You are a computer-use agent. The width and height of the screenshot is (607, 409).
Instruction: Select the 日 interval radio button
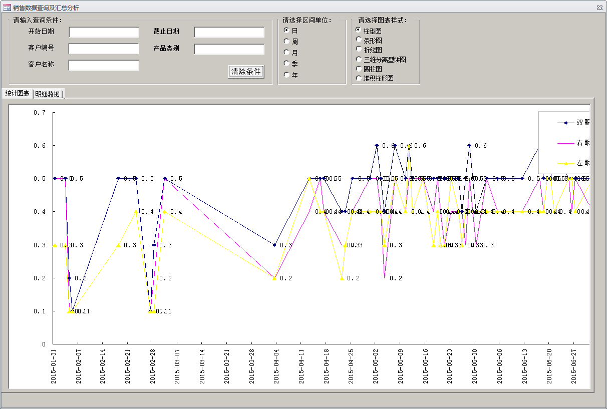tap(287, 30)
